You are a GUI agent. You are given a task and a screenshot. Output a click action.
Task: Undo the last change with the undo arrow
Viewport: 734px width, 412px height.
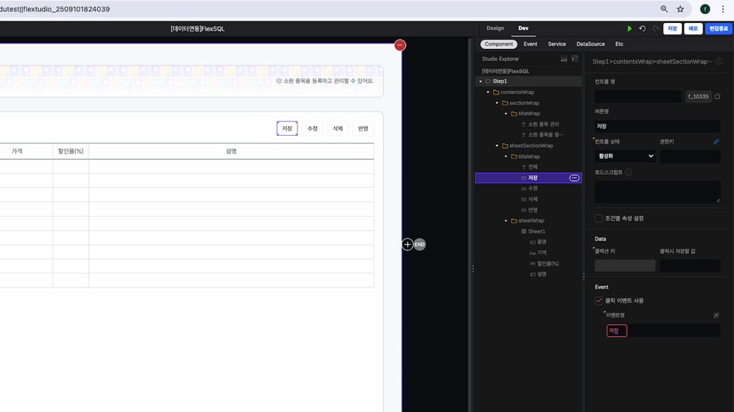[642, 28]
